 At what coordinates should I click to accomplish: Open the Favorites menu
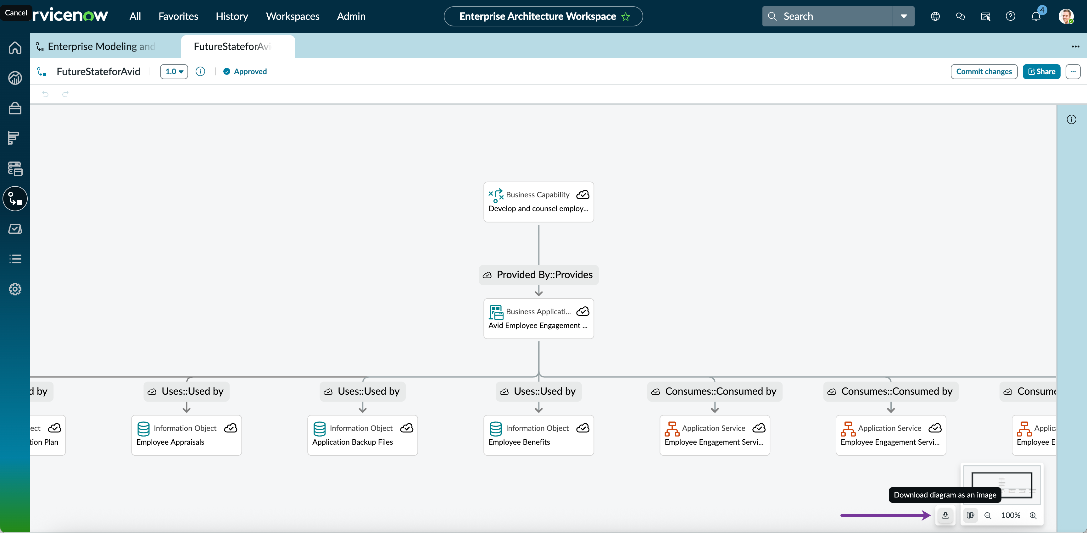click(x=178, y=16)
